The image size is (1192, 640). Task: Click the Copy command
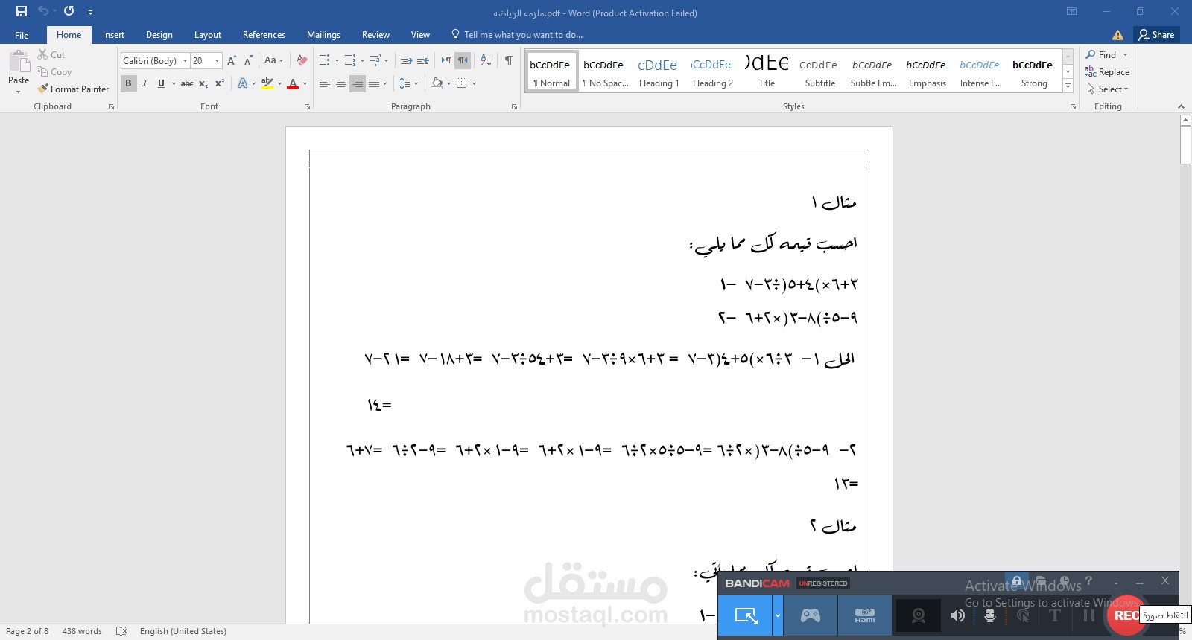pos(54,72)
